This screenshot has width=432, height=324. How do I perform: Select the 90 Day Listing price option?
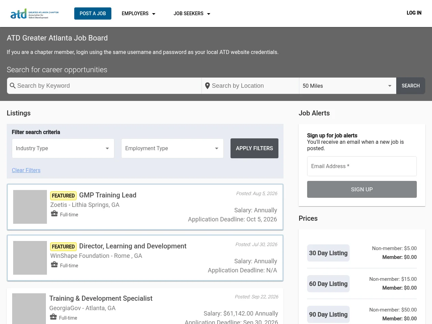[328, 315]
